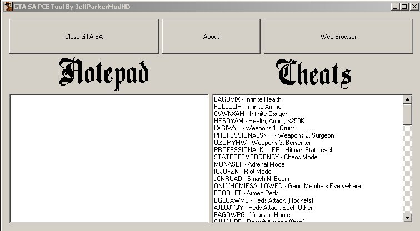420x231 pixels.
Task: Click the app icon in title bar
Action: pos(6,6)
